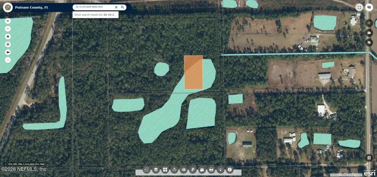The width and height of the screenshot is (377, 177).
Task: Click the Putnam County seal logo
Action: (7, 7)
